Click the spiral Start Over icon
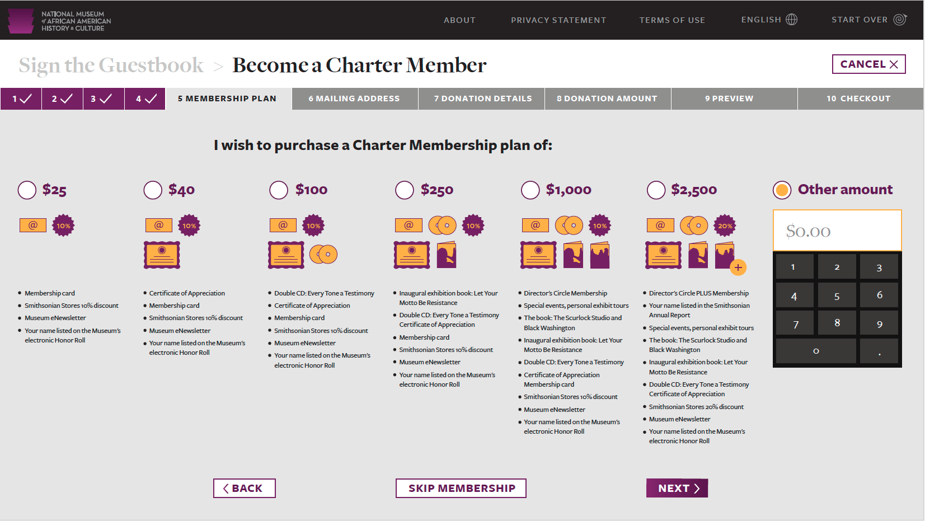Screen dimensions: 925x521 (x=900, y=20)
